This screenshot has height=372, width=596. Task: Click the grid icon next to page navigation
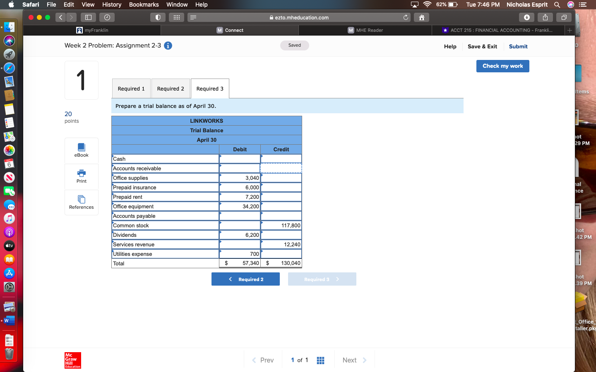[320, 360]
